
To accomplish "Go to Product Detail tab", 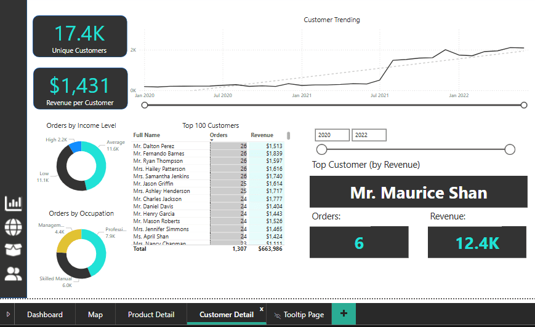I will (x=151, y=314).
